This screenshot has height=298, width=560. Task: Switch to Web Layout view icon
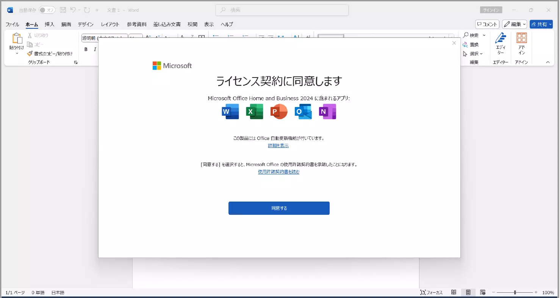tap(483, 292)
